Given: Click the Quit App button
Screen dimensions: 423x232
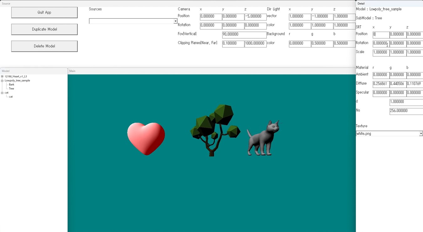Looking at the screenshot, I should click(44, 12).
